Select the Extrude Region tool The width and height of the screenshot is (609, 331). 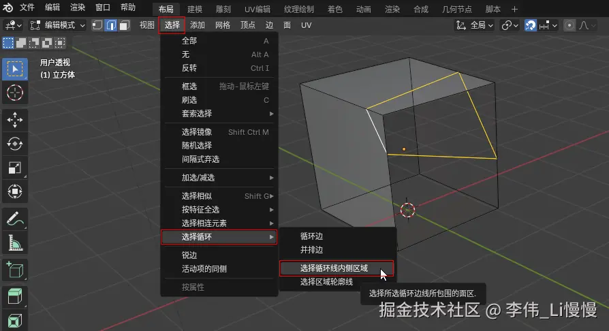click(15, 296)
